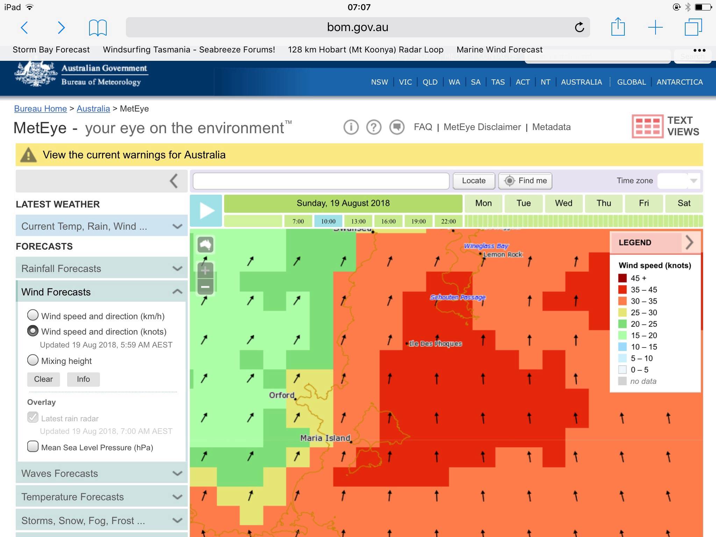Open the Time zone dropdown
The width and height of the screenshot is (716, 537).
tap(679, 181)
